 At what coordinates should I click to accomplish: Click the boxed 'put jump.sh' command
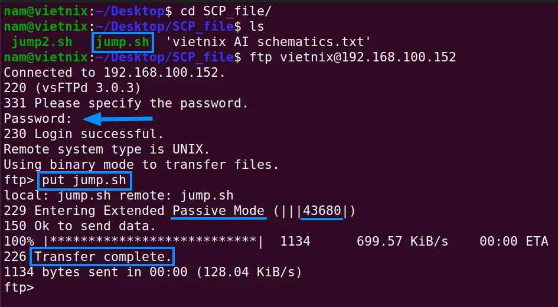pyautogui.click(x=84, y=181)
